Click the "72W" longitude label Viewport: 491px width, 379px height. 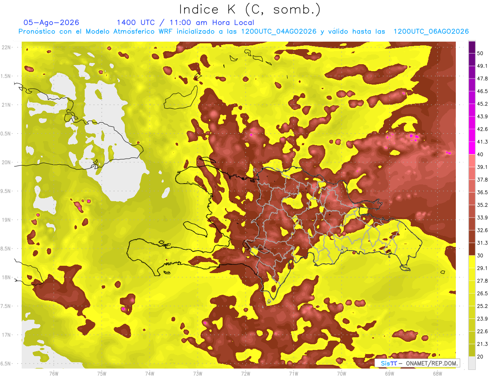click(x=245, y=374)
